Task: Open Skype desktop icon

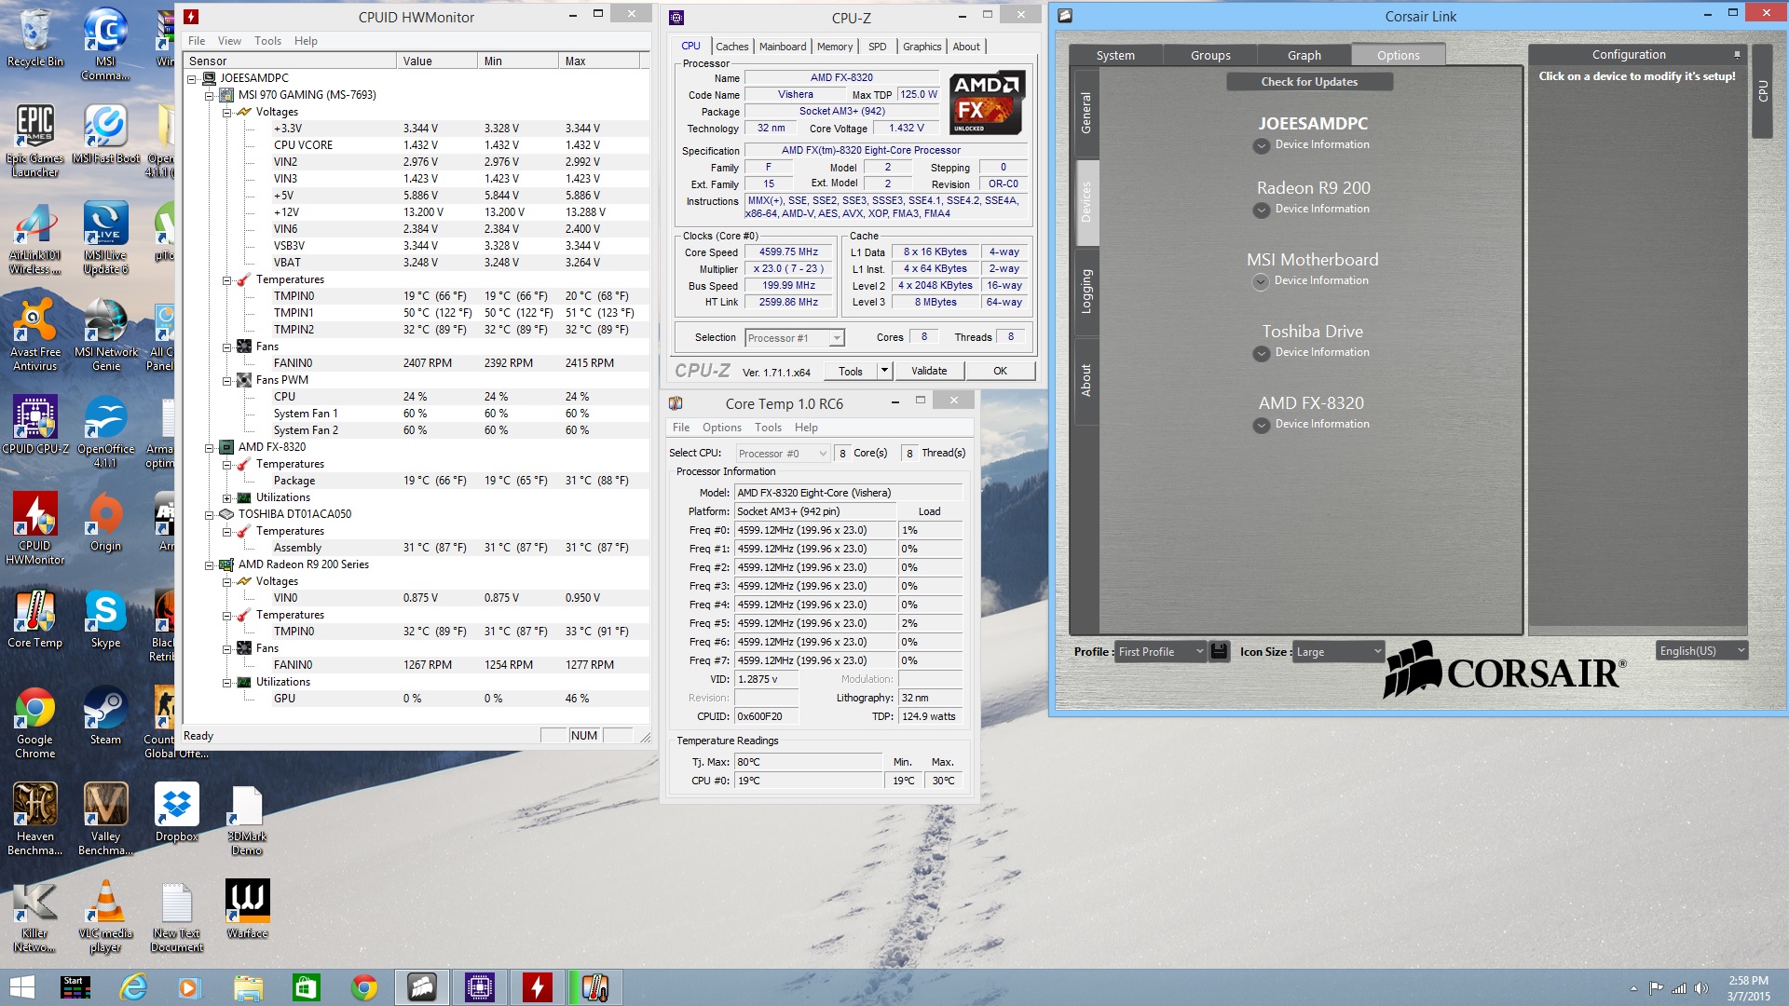Action: pos(106,619)
